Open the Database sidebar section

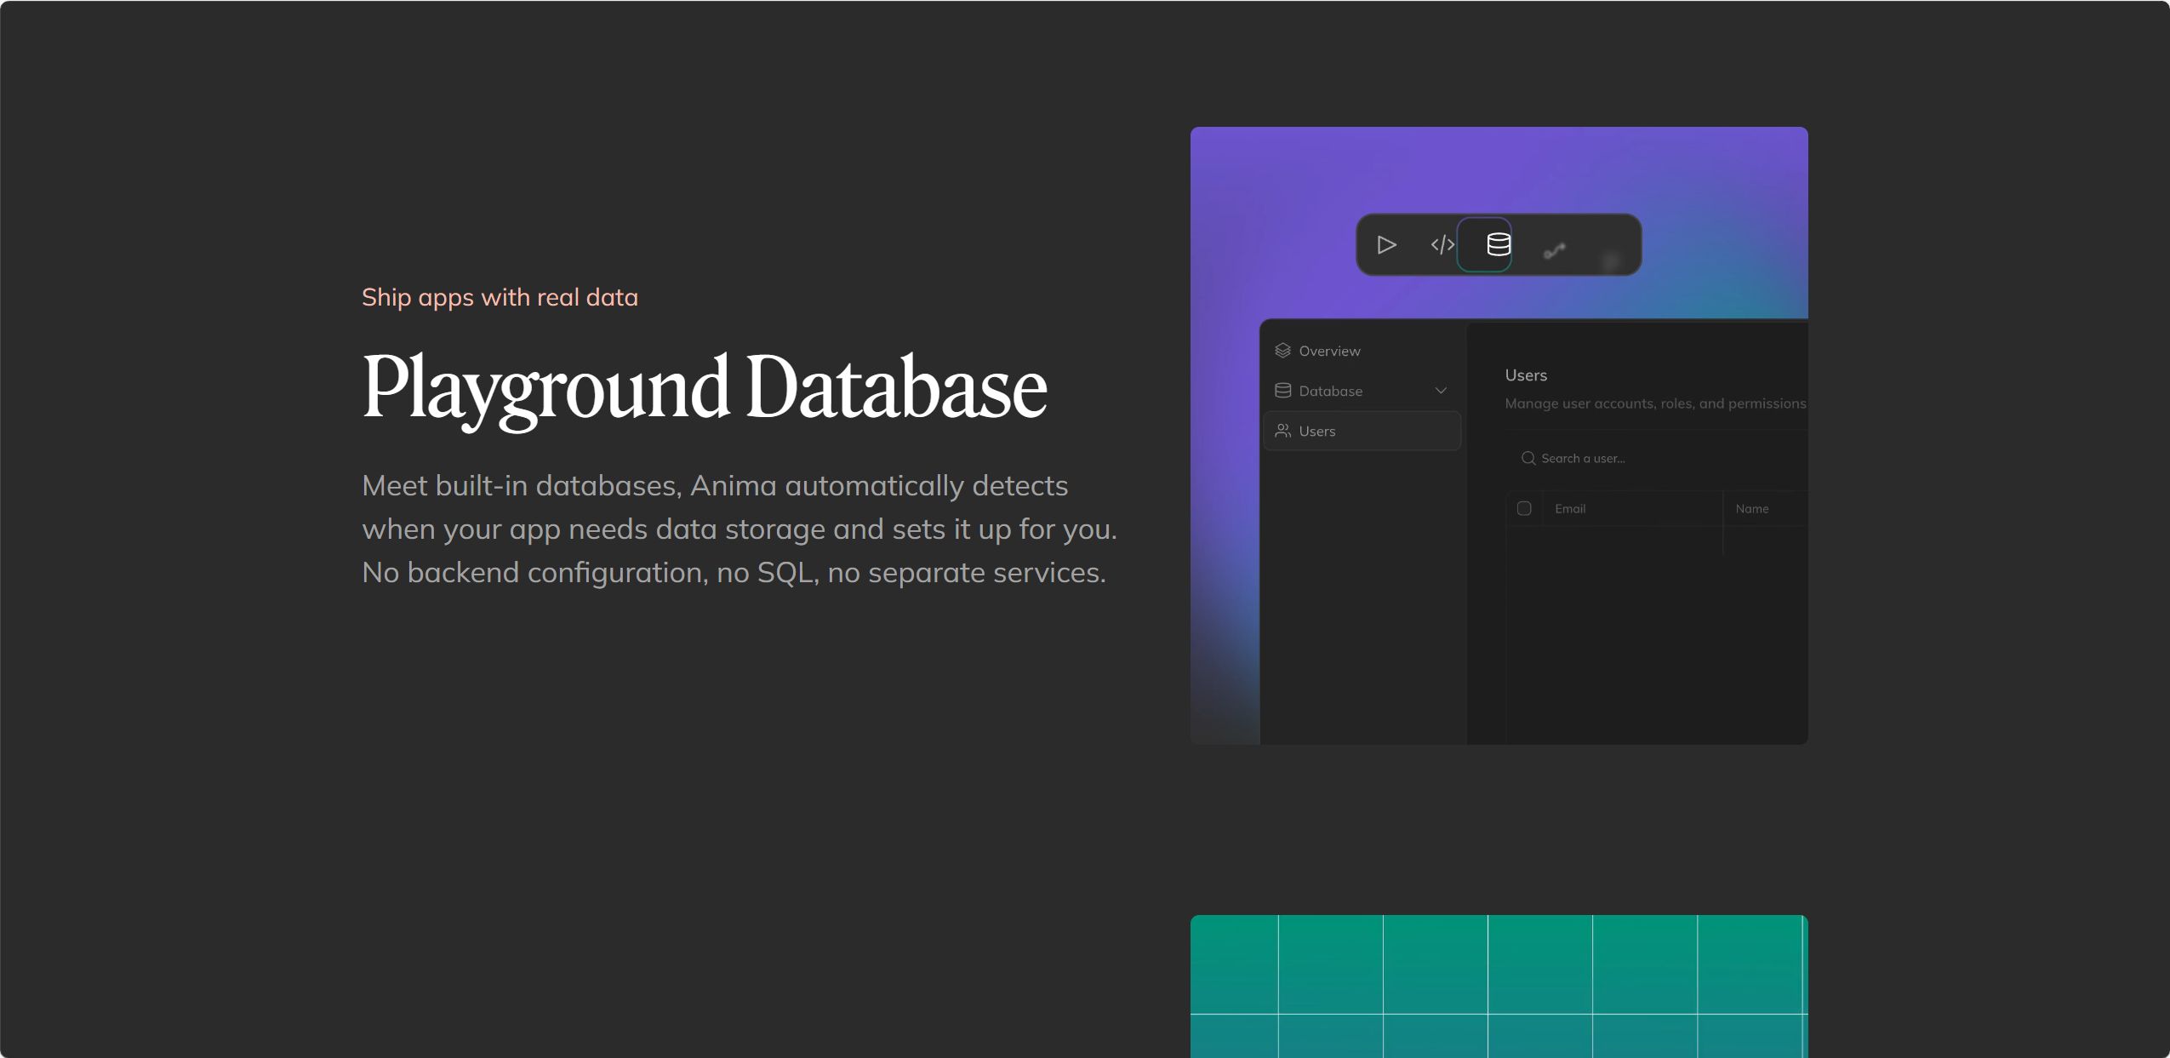pos(1362,391)
